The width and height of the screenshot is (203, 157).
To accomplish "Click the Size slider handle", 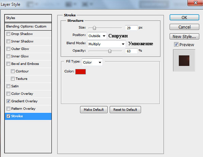I will [x=94, y=28].
